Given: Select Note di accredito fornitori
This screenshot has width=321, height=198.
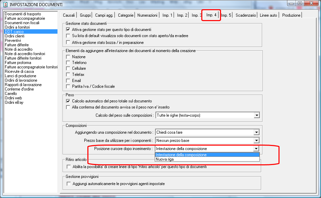Looking at the screenshot, I should click(31, 54).
